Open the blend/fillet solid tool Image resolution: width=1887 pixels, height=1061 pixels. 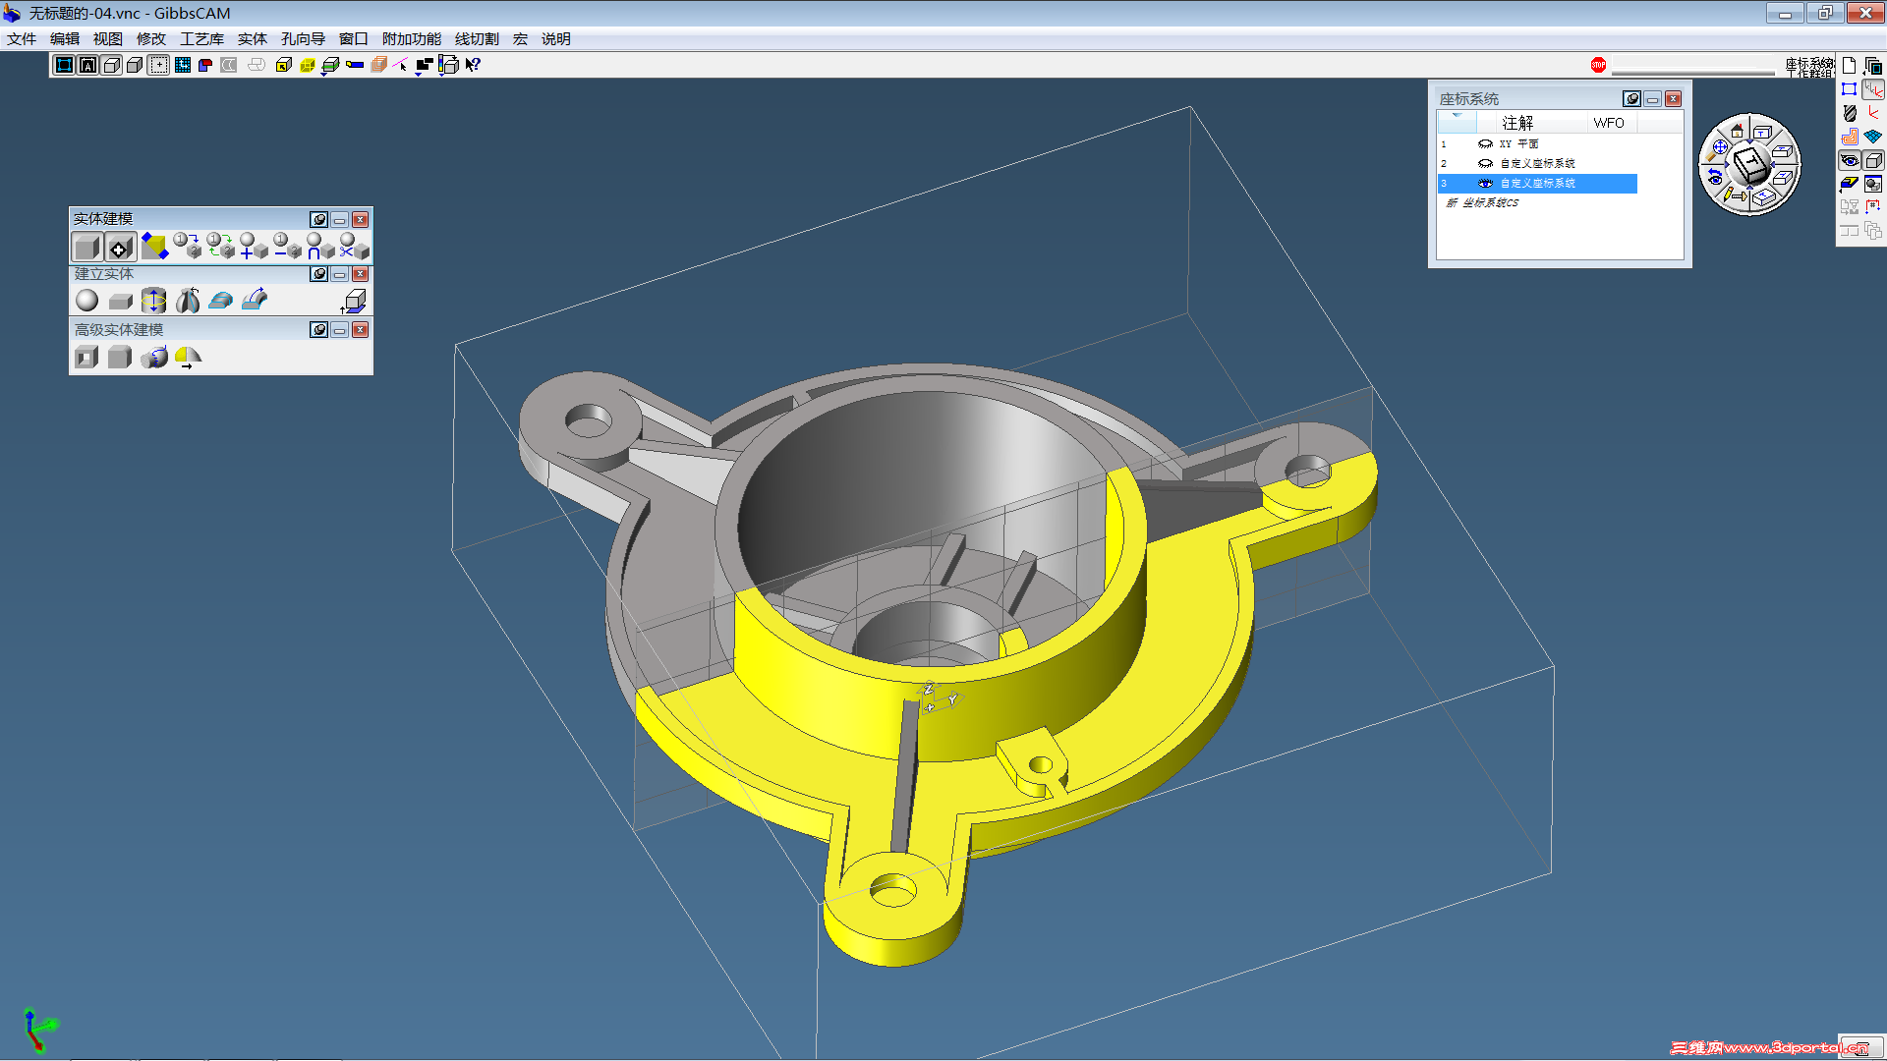coord(154,357)
